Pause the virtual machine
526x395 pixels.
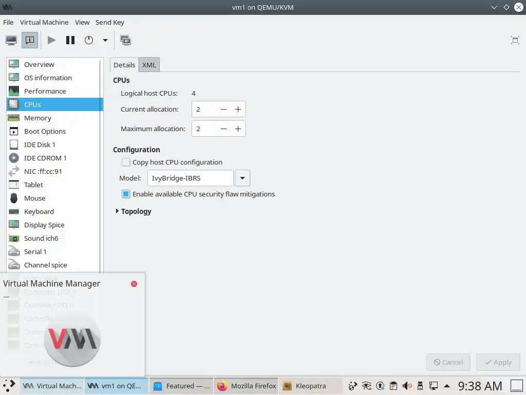tap(70, 40)
